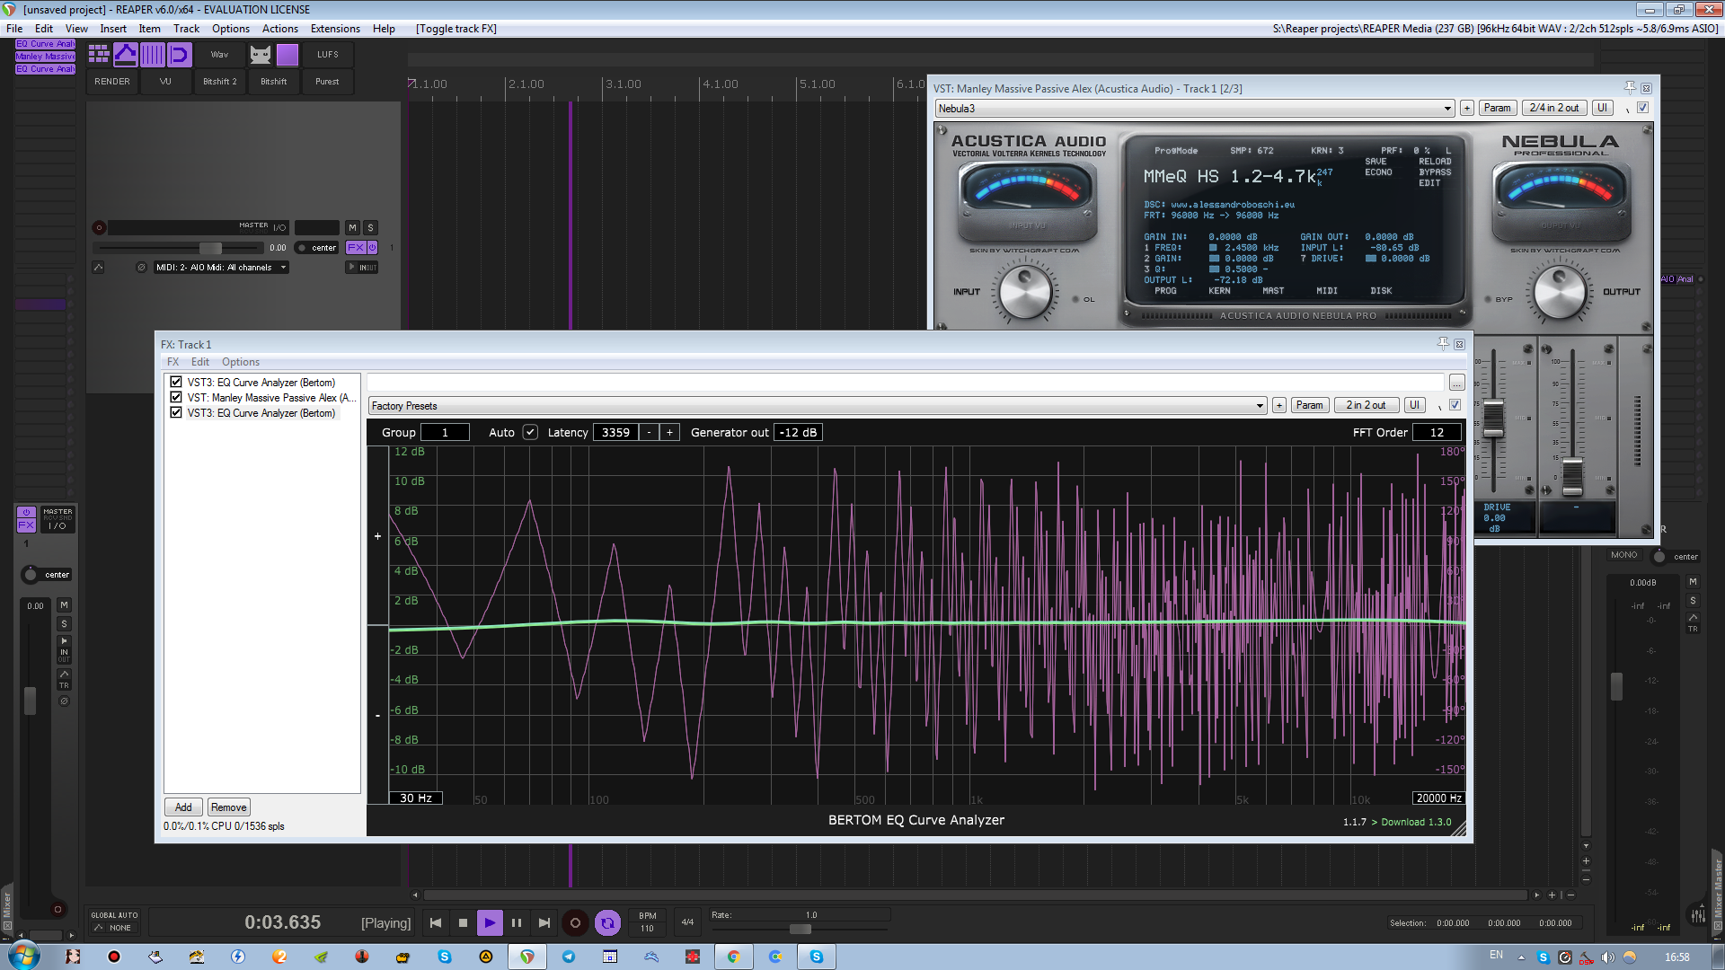This screenshot has width=1725, height=970.
Task: Open the FX menu in FX window
Action: [172, 362]
